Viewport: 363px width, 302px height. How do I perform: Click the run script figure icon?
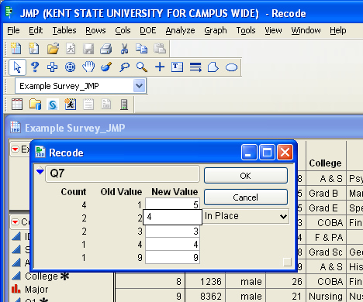71,105
